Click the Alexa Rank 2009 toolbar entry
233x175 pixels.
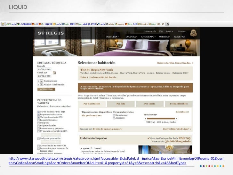tap(68, 24)
